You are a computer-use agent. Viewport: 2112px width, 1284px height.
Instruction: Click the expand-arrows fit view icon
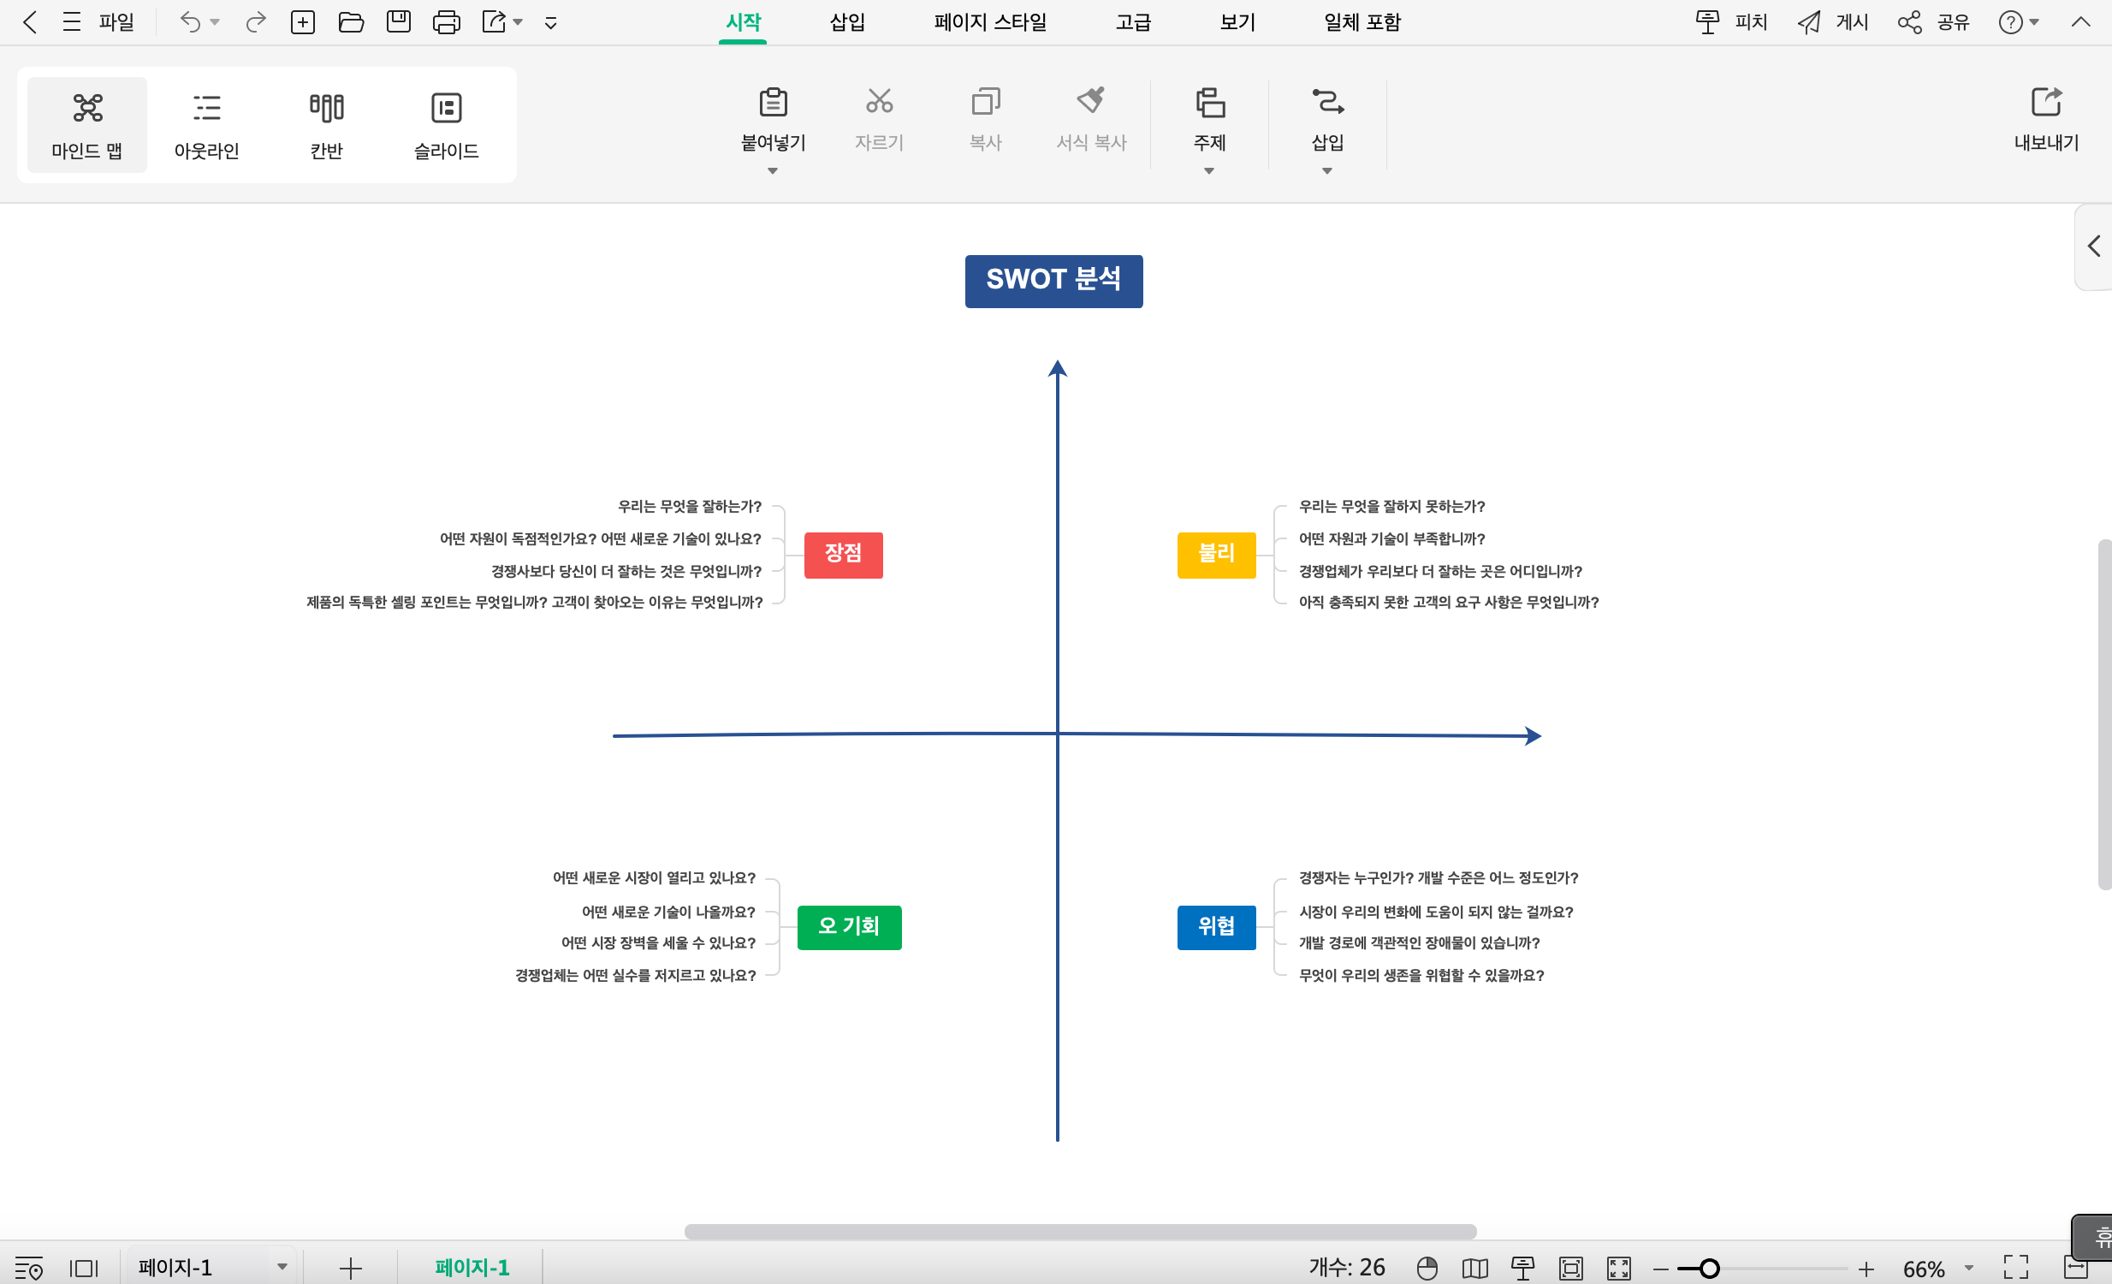1619,1268
